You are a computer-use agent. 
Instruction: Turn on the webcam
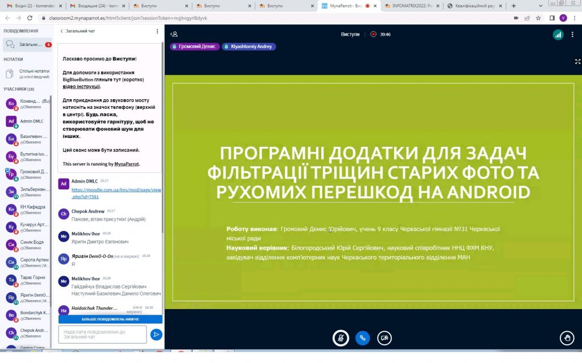[385, 338]
